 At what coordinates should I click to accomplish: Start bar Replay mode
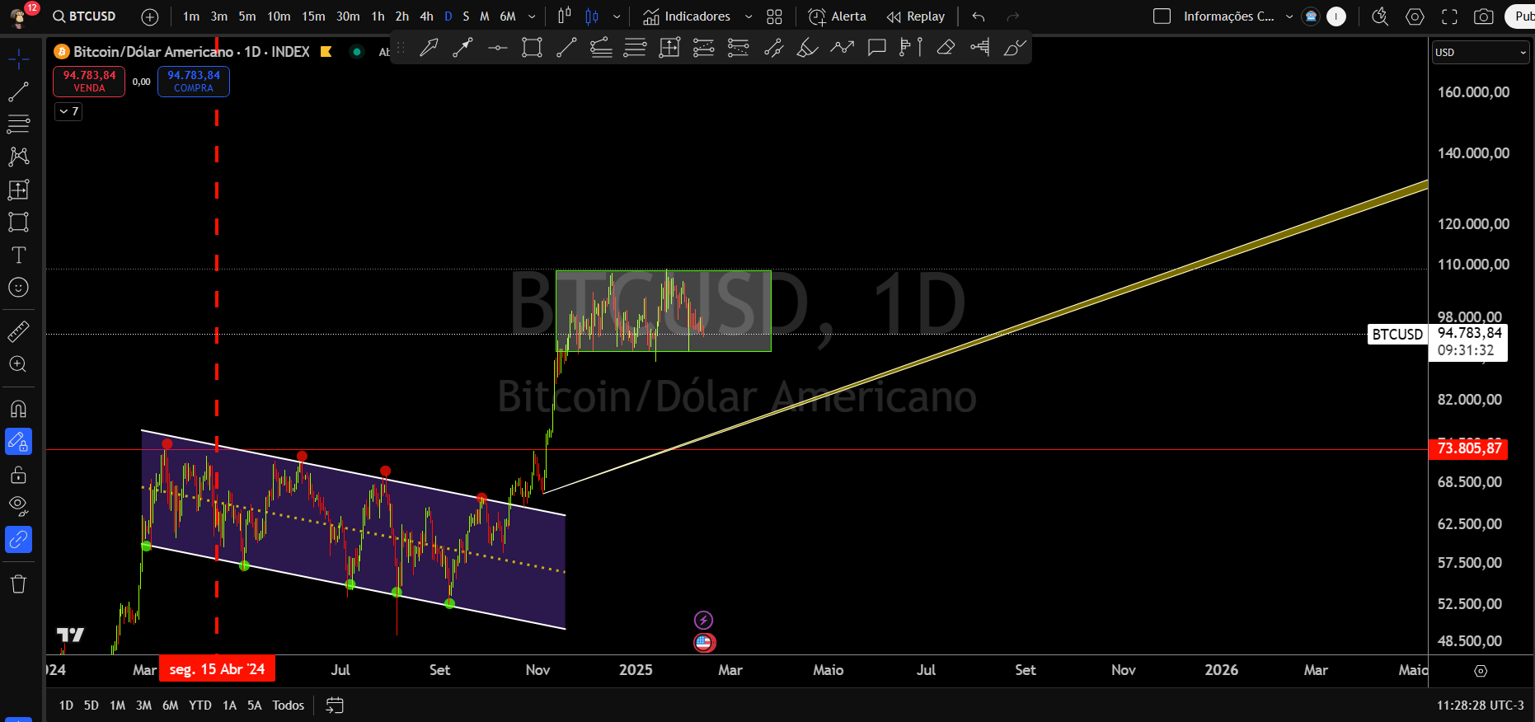click(916, 16)
